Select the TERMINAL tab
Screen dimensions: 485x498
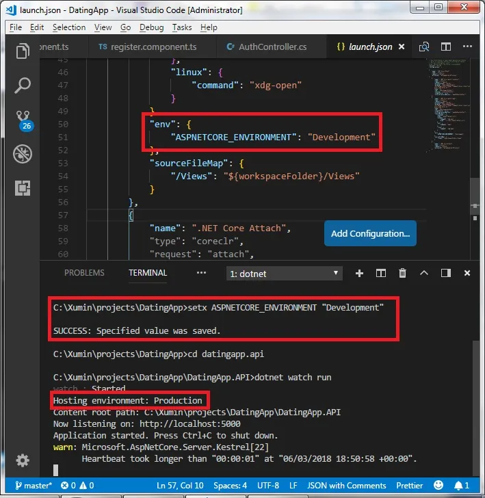[148, 273]
